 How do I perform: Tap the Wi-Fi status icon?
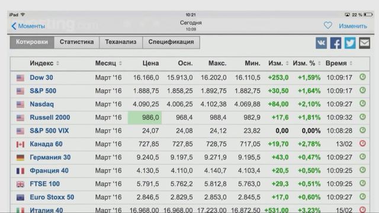23,15
